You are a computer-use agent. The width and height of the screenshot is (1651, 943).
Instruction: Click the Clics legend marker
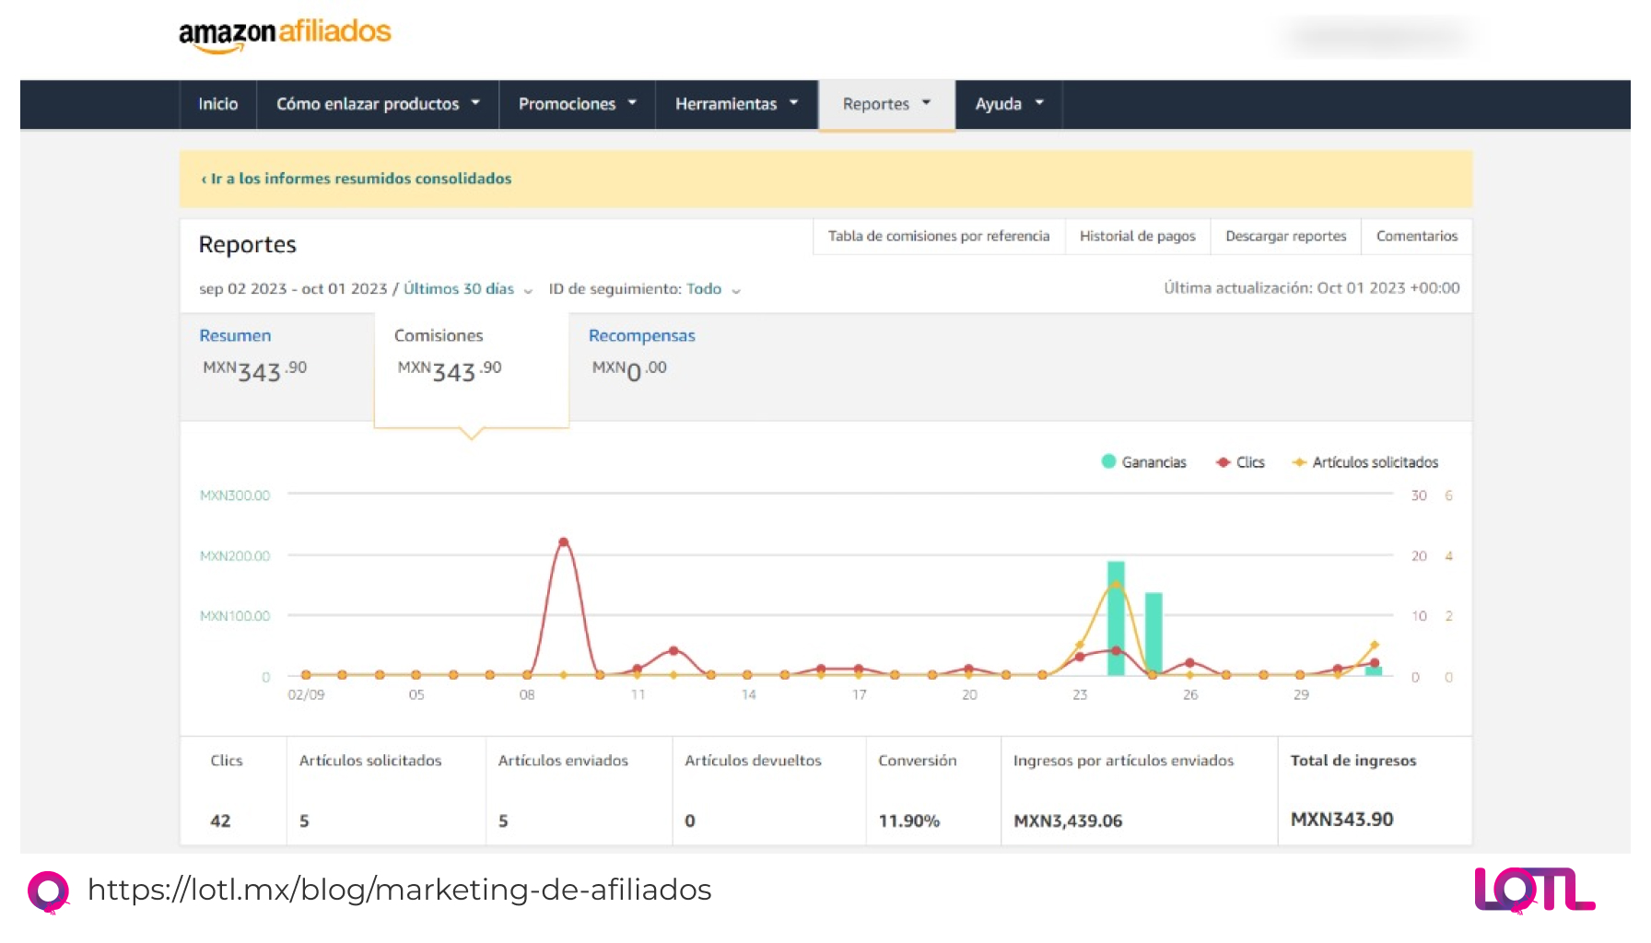coord(1223,461)
